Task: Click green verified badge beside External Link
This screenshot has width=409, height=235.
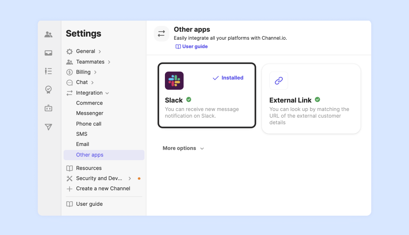Action: coord(317,99)
